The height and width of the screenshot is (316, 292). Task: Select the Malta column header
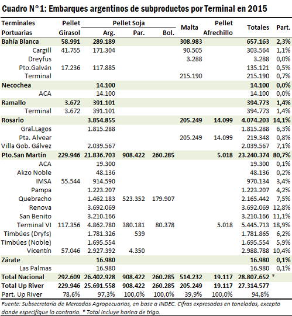[189, 27]
